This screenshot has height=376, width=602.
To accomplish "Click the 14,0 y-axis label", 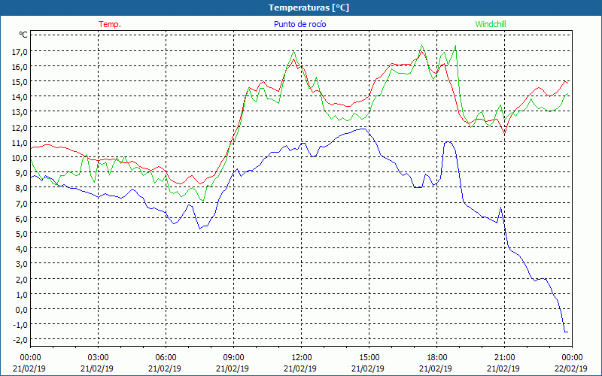I will click(x=20, y=97).
